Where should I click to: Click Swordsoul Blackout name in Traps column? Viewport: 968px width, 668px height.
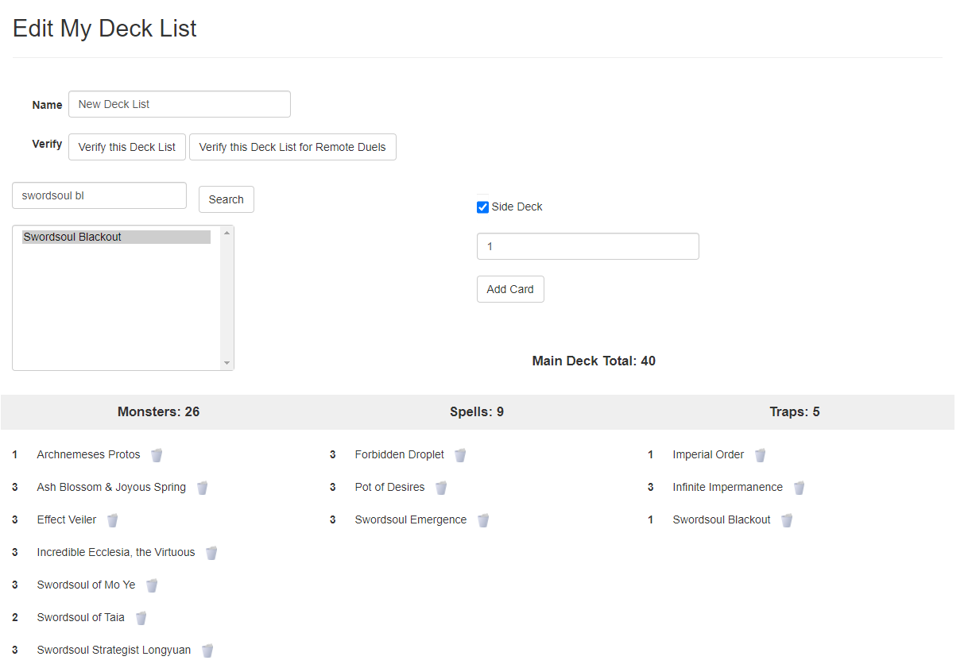pyautogui.click(x=722, y=519)
